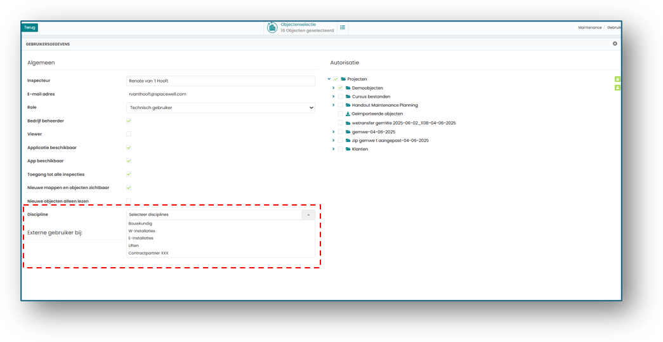
Task: Toggle Applicatie beschikbaar checkbox
Action: [129, 148]
